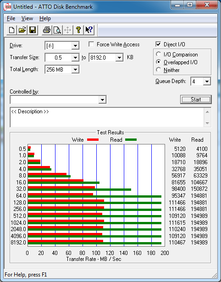Open Print Preview toolbar icon

(x=57, y=30)
